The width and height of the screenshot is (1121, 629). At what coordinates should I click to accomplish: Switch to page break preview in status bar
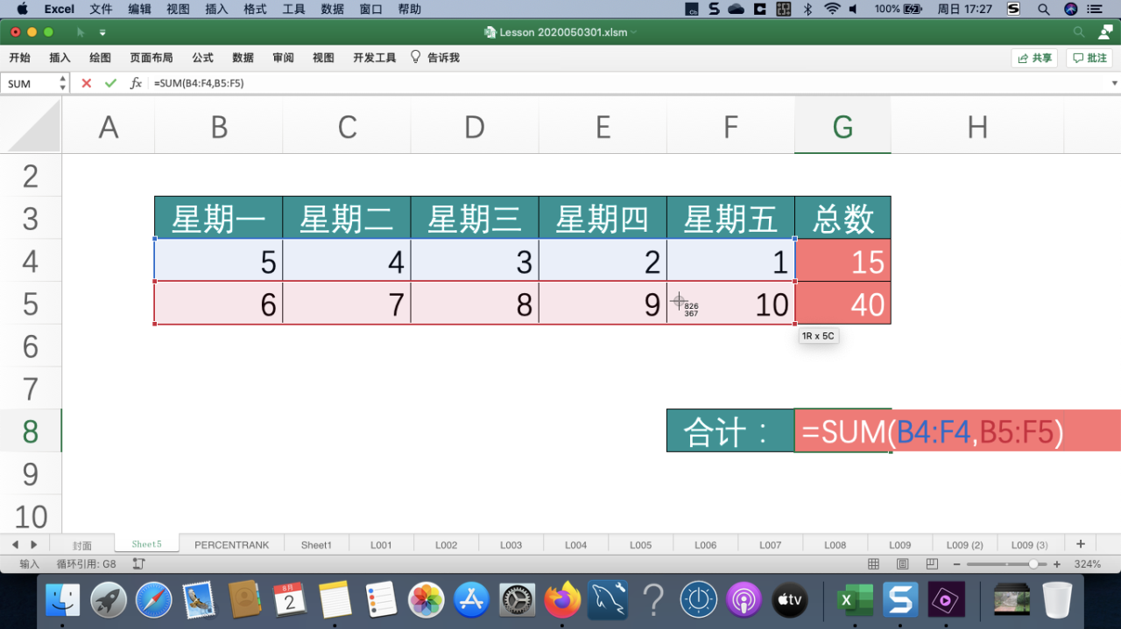(932, 564)
